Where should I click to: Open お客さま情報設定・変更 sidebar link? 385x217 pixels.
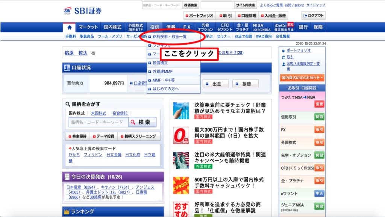(x=303, y=66)
